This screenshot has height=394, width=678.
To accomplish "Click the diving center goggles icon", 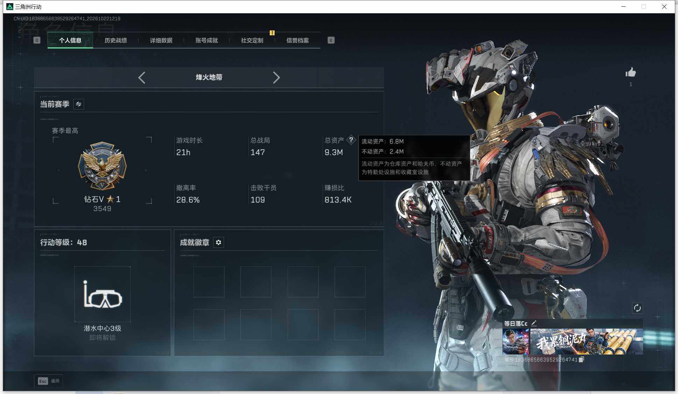I will tap(103, 294).
